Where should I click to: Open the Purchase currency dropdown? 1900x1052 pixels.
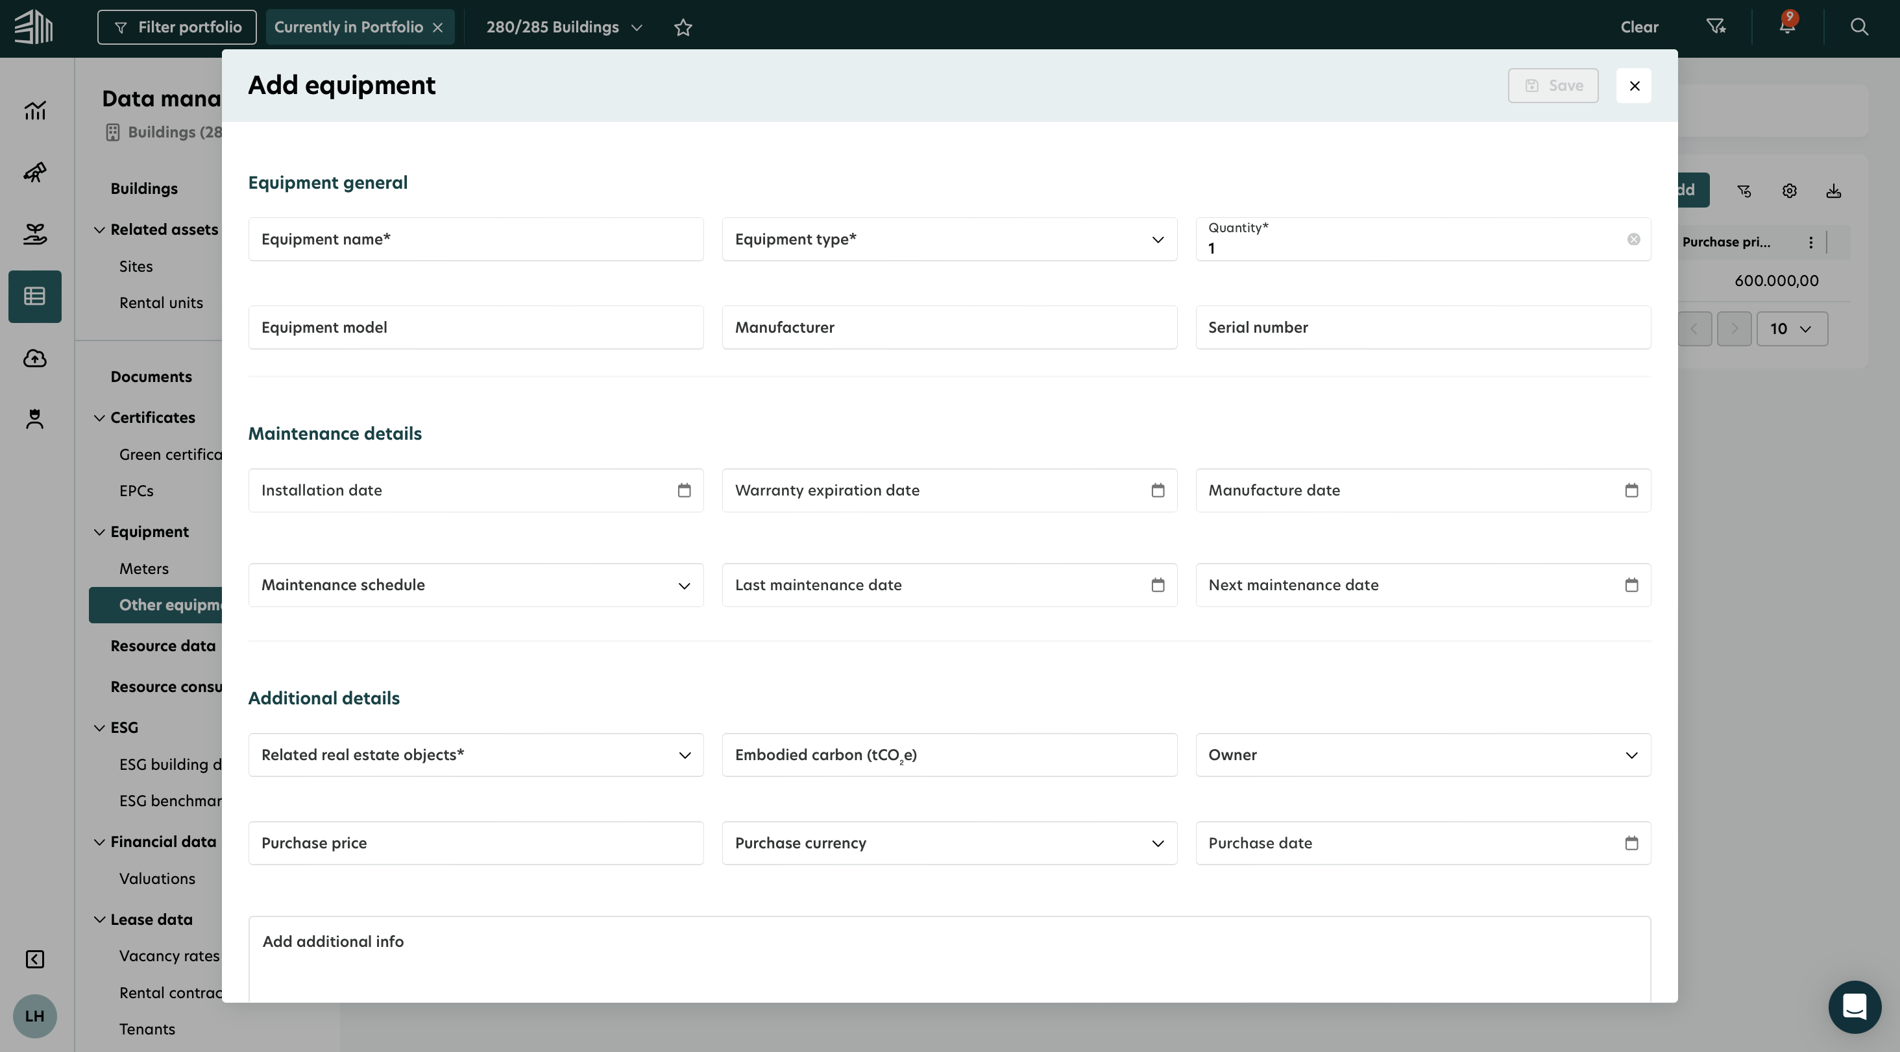949,843
